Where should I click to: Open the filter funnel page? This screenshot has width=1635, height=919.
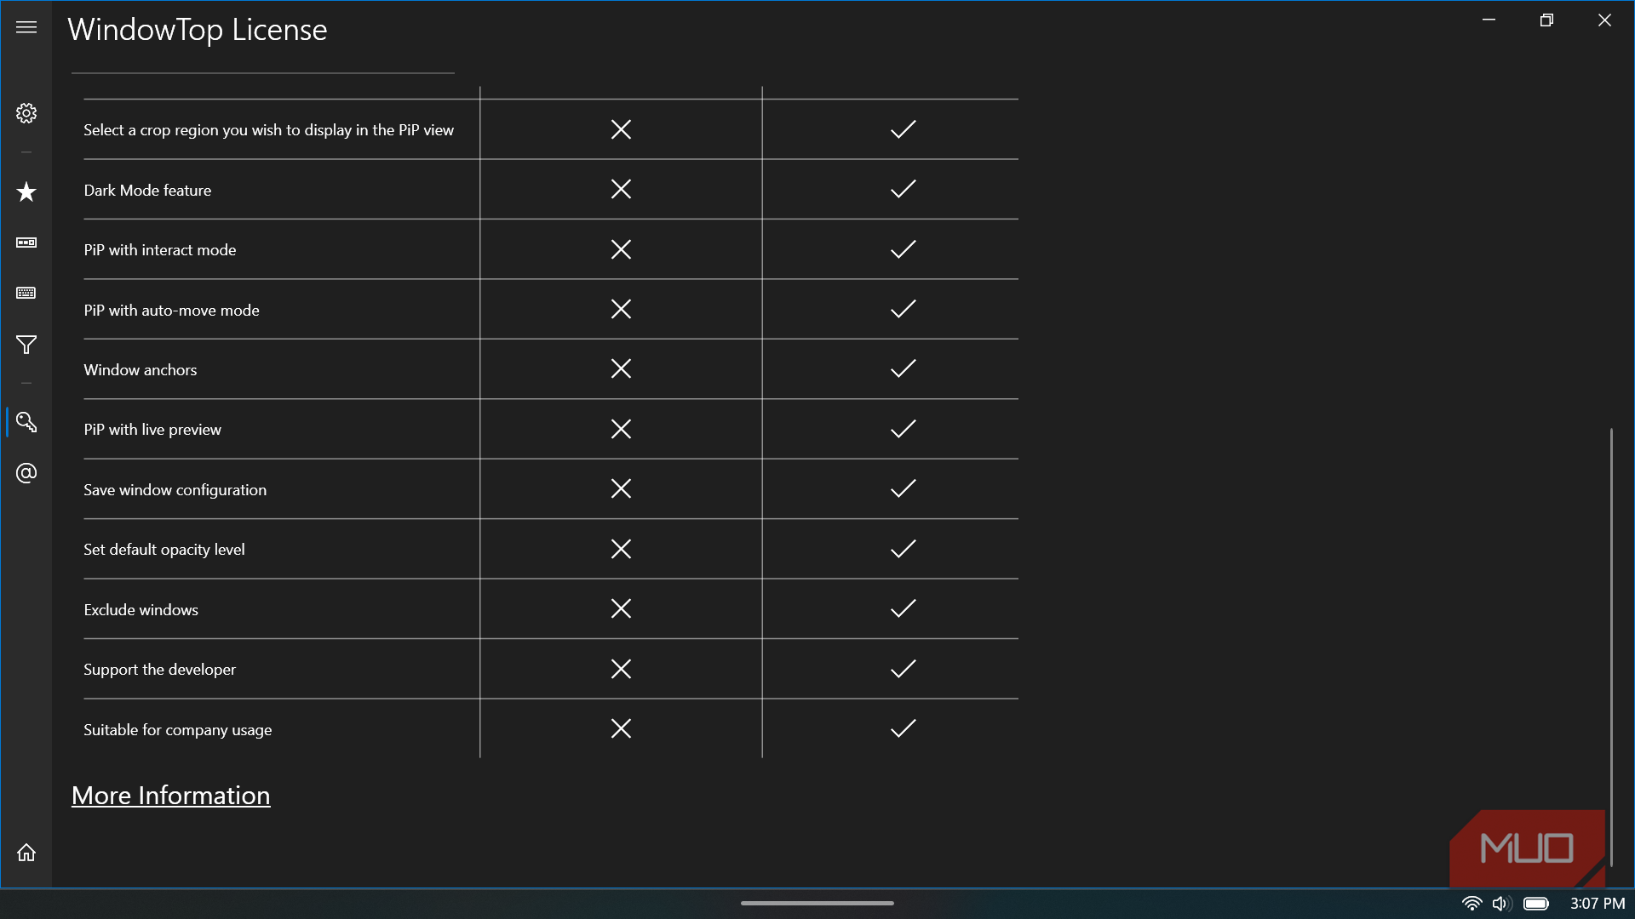26,345
